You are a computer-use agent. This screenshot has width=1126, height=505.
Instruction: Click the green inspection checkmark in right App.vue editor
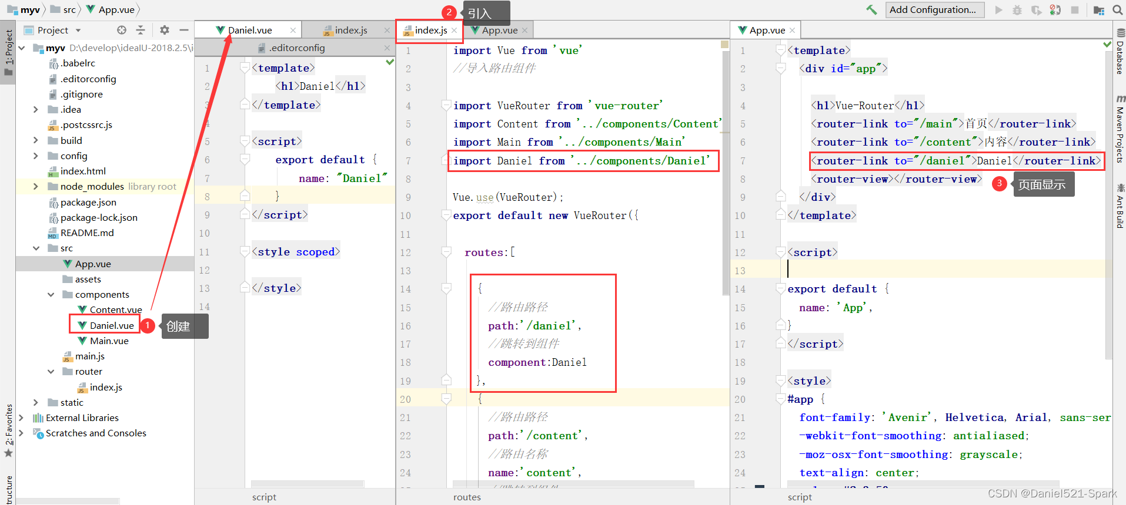(1107, 45)
